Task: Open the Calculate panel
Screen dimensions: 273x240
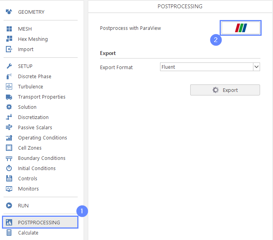Action: [x=28, y=233]
